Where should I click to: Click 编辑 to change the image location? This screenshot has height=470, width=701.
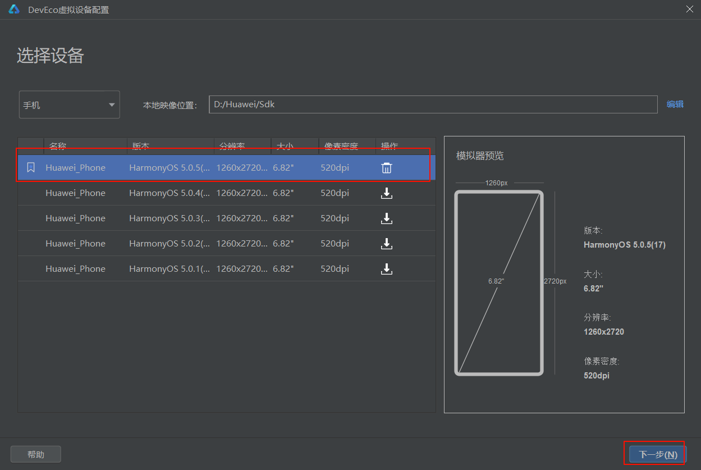tap(675, 104)
